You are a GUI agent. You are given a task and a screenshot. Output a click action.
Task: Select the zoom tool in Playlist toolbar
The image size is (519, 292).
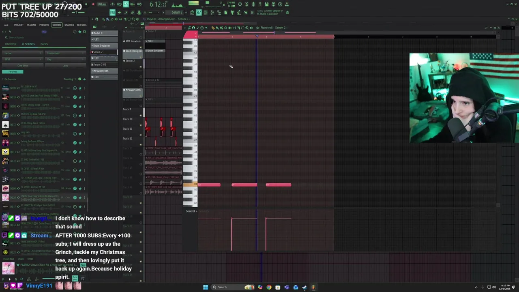click(x=133, y=19)
